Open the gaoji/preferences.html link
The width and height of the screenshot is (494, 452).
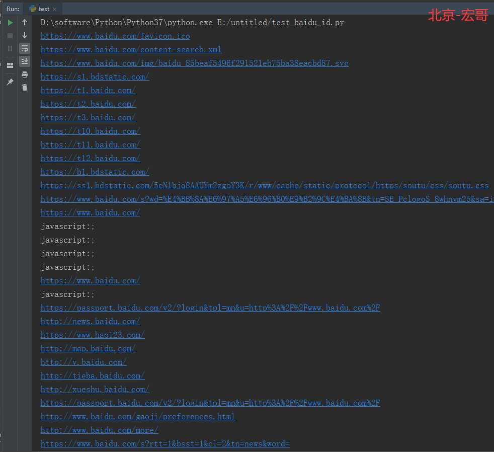tap(138, 417)
